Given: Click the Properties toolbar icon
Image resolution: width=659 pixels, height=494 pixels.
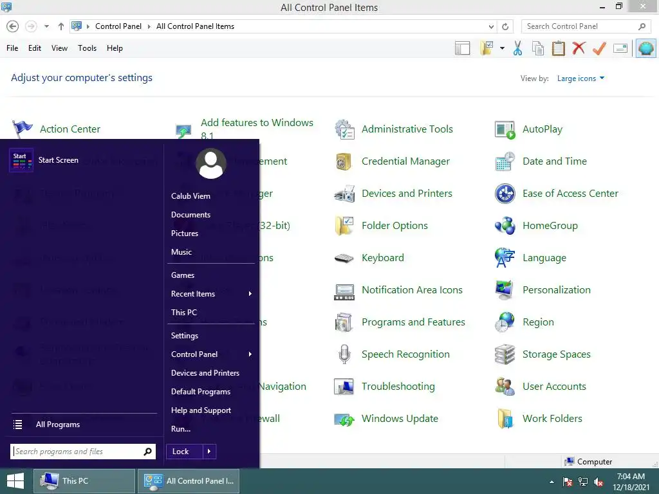Looking at the screenshot, I should tap(620, 49).
